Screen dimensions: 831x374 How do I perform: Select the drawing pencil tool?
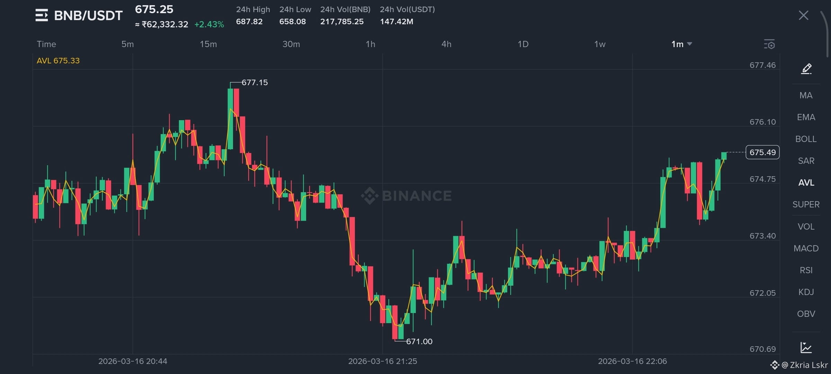(806, 69)
